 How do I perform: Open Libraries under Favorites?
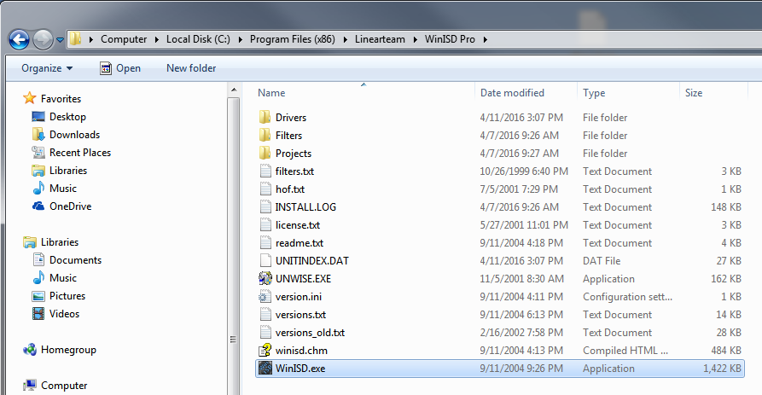coord(68,171)
